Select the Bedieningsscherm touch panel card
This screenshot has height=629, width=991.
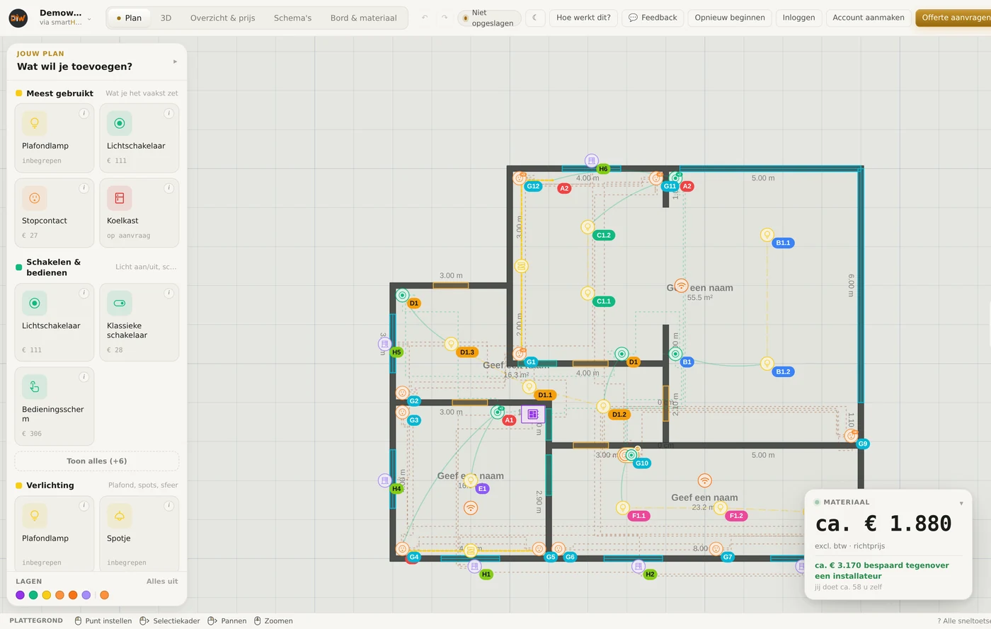(55, 406)
